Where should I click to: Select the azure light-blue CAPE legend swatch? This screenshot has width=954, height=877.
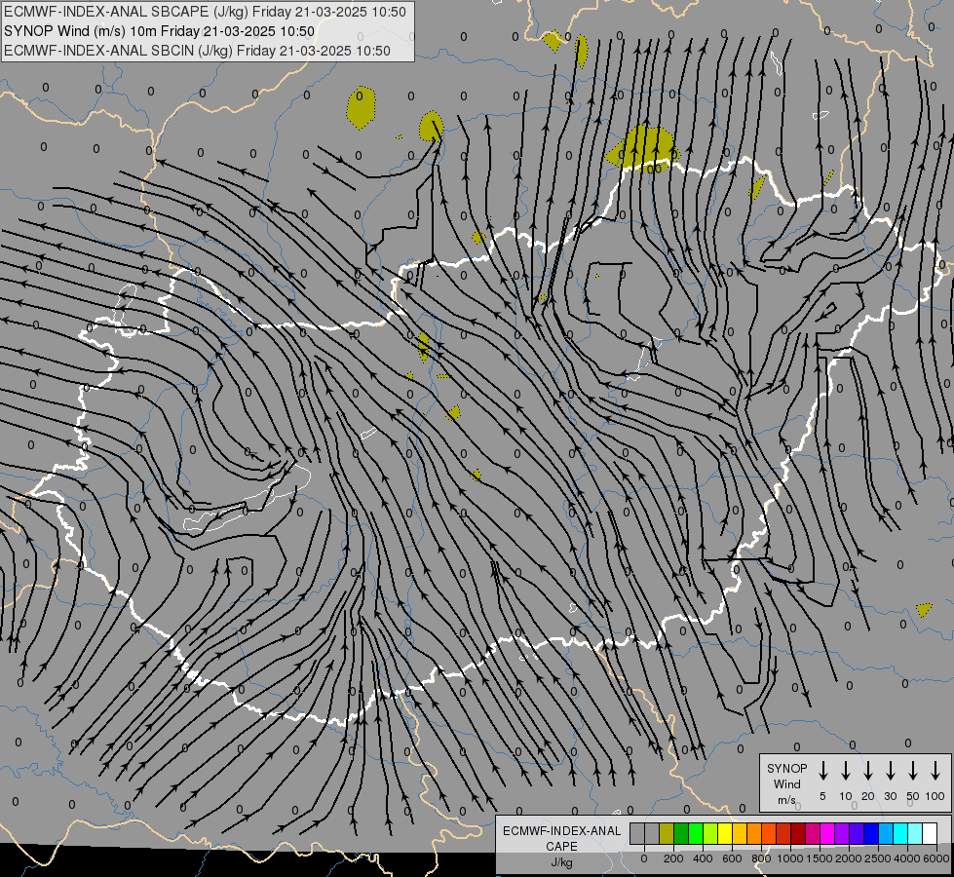[x=887, y=833]
